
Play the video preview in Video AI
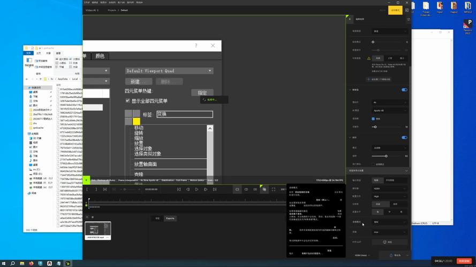coord(197,189)
